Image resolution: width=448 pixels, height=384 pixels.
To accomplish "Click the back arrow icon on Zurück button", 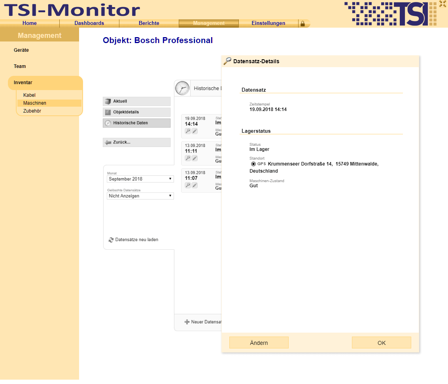I will pyautogui.click(x=108, y=142).
